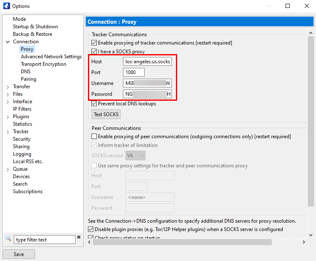
Task: Expand the Transfer tree node
Action: click(8, 87)
